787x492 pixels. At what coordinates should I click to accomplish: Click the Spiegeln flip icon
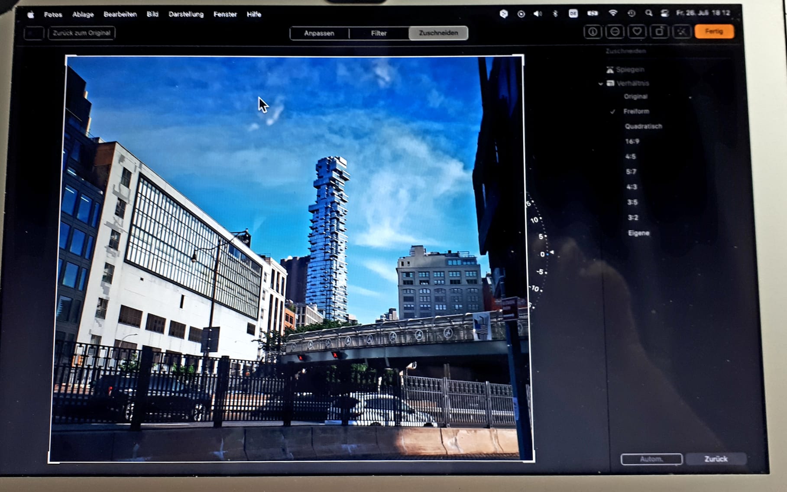tap(610, 70)
